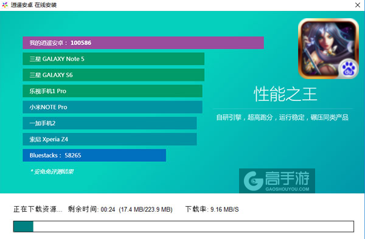Select the purple 100586 score bar
Viewport: 365px width, 239px height.
143,43
